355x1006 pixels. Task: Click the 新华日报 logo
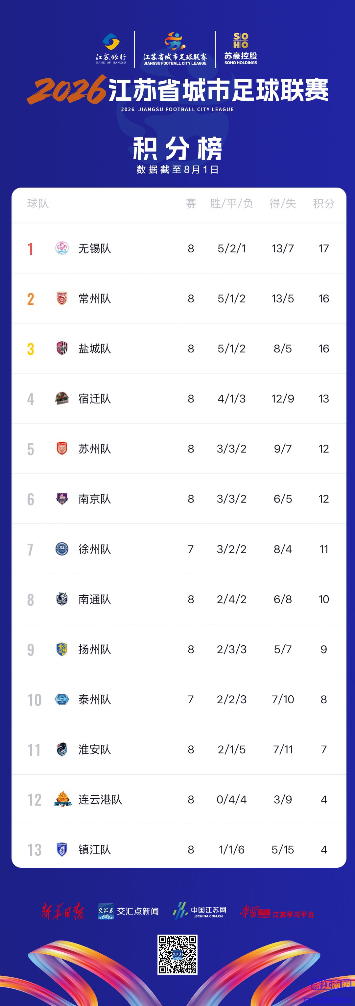tap(63, 911)
